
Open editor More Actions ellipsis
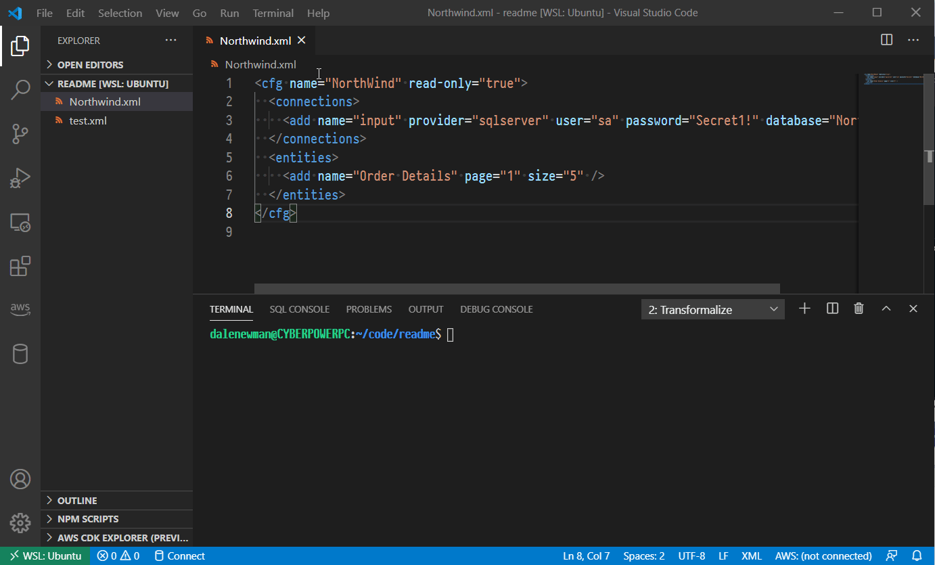(913, 40)
